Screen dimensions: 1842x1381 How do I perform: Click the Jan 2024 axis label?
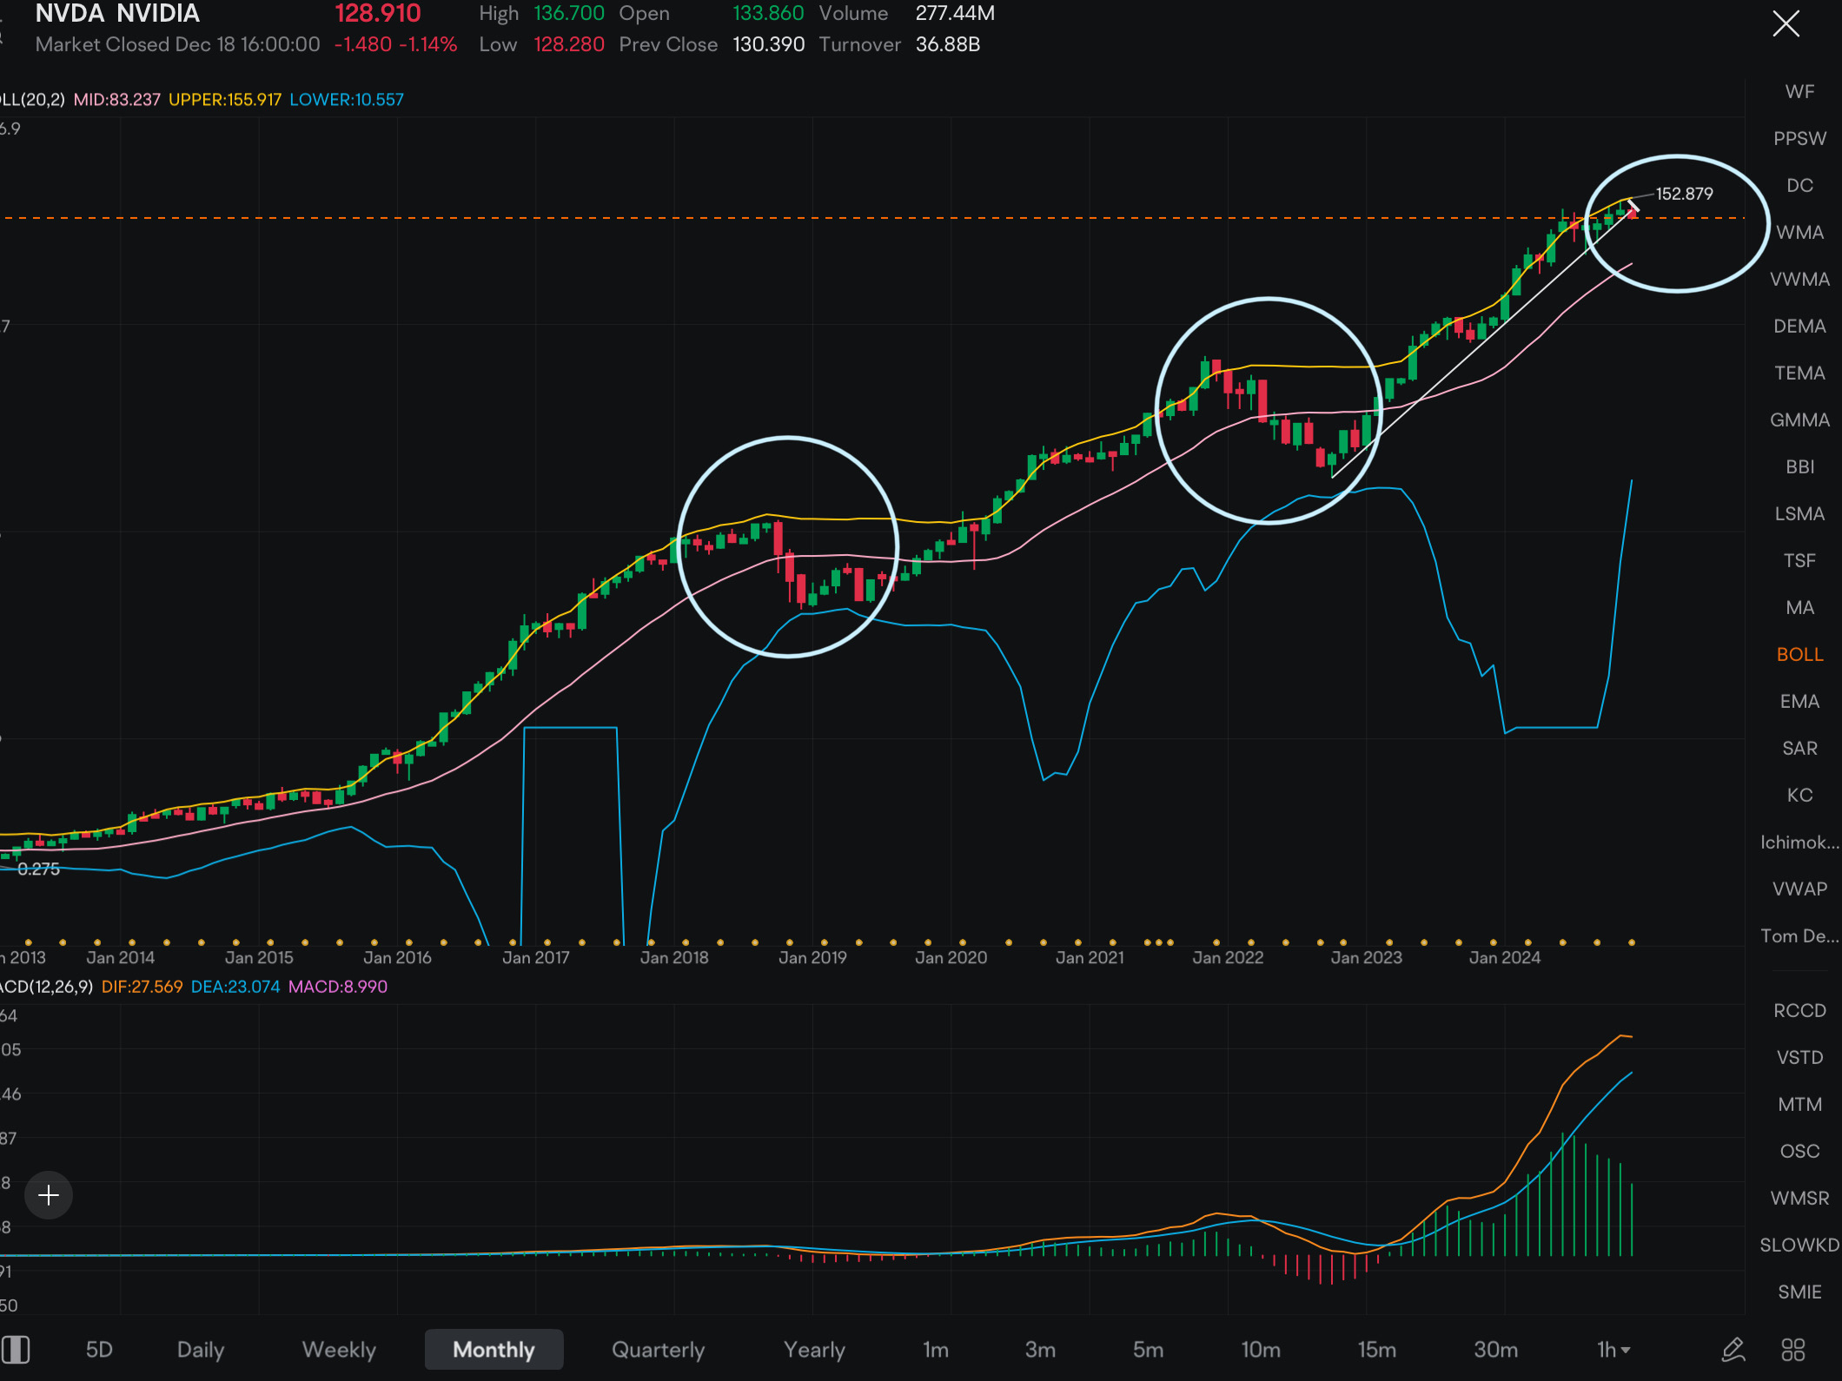pos(1504,957)
